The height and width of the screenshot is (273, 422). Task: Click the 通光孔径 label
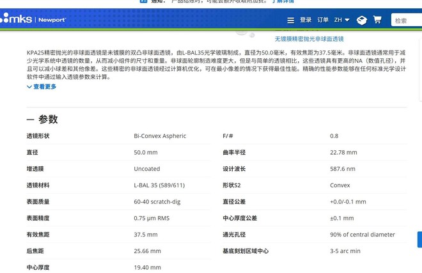click(x=234, y=235)
